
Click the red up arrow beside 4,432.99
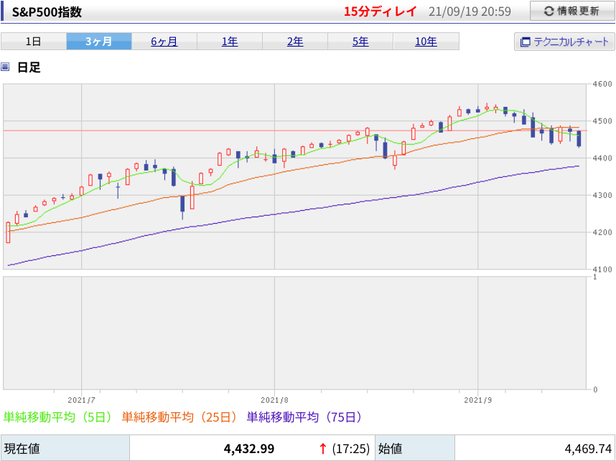coord(323,448)
